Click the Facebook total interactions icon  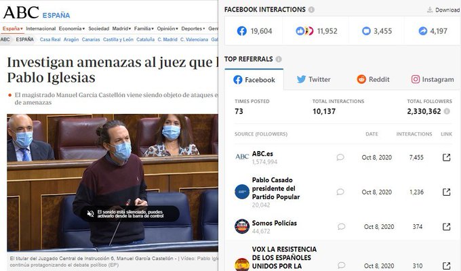coord(241,31)
